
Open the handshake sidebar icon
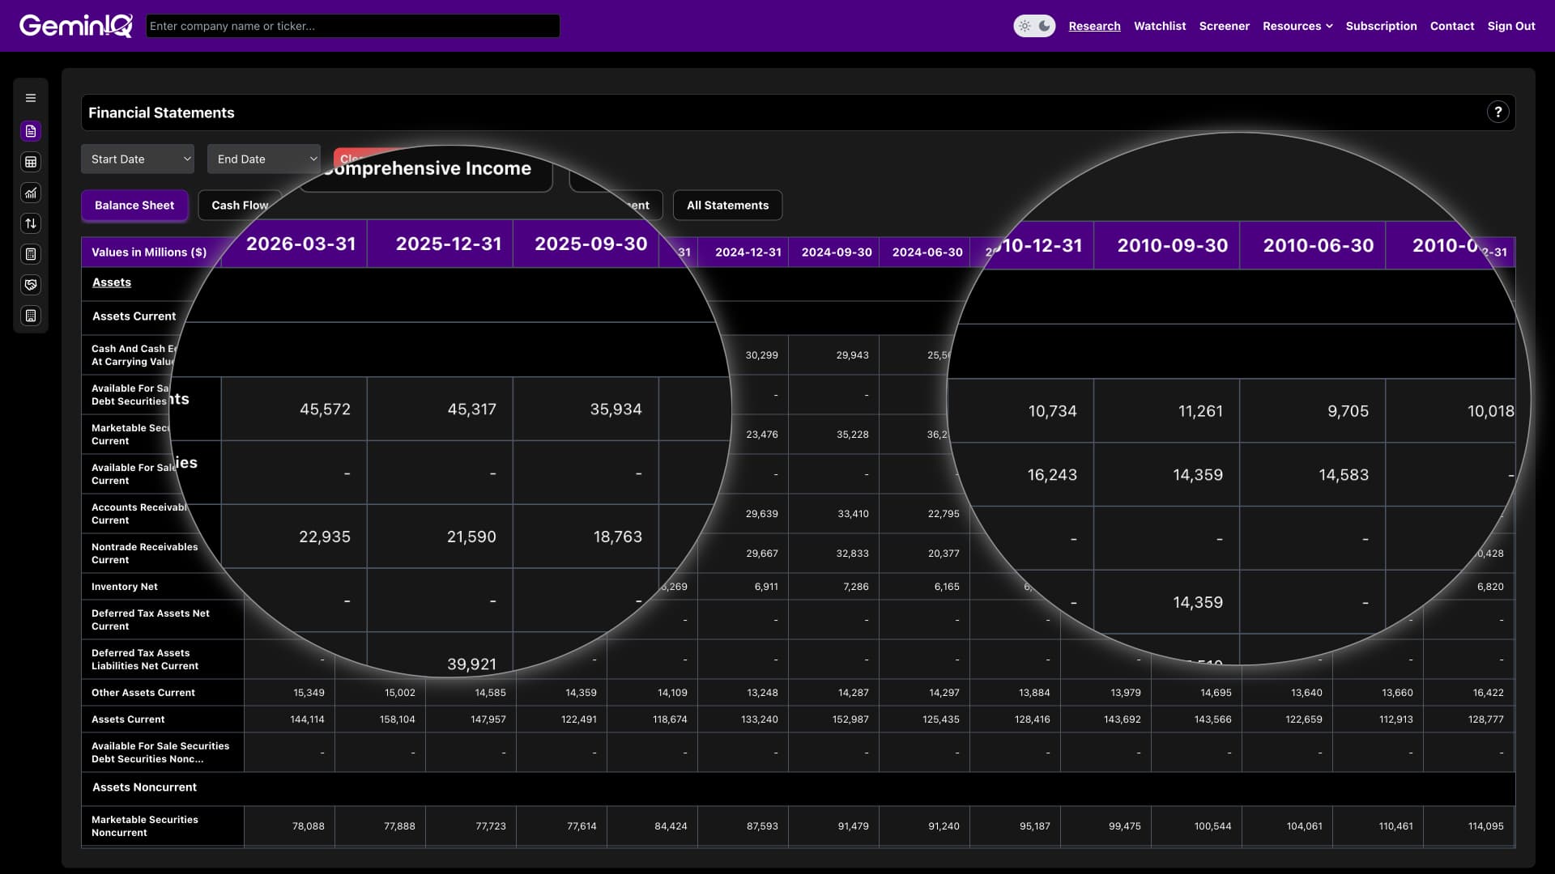(31, 285)
